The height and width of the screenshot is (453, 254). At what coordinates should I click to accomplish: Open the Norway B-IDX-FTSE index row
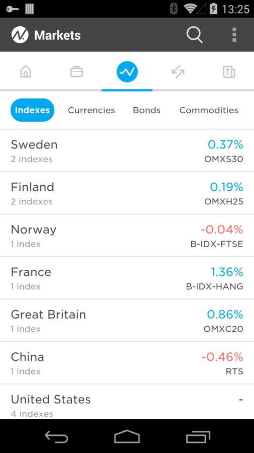click(x=127, y=236)
